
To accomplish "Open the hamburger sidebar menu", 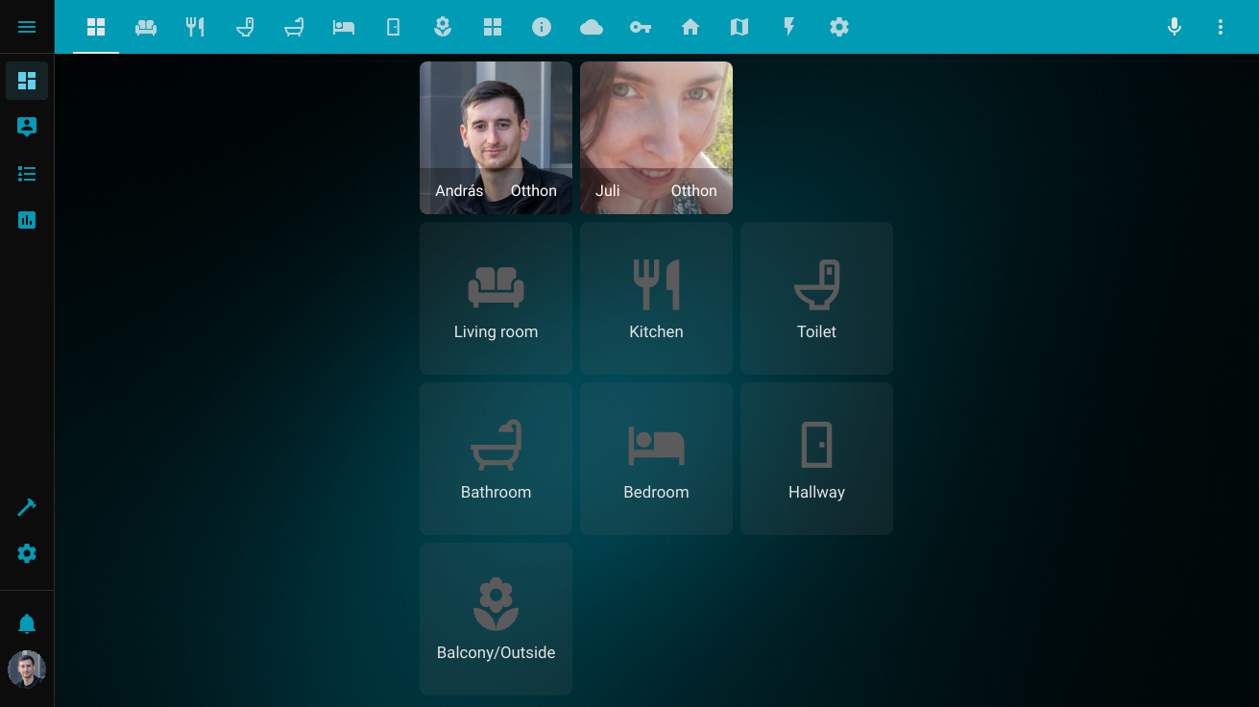I will tap(27, 27).
